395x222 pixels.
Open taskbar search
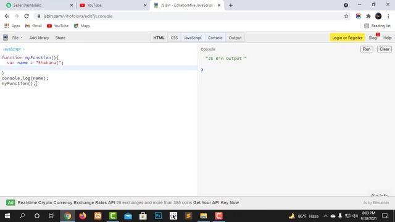pyautogui.click(x=22, y=216)
